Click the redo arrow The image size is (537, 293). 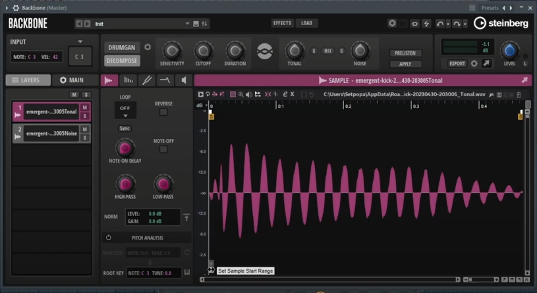point(457,24)
